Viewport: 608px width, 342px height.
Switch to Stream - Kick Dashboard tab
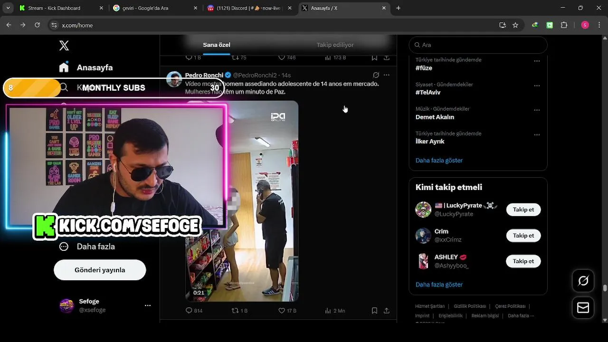pyautogui.click(x=61, y=8)
